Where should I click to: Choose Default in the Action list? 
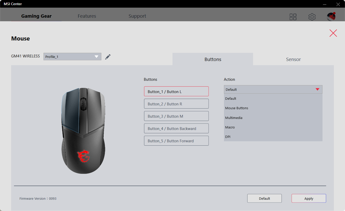click(273, 98)
